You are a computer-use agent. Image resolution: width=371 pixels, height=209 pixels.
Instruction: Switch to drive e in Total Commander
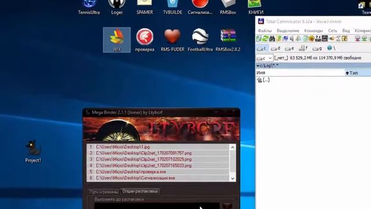[x=289, y=48]
